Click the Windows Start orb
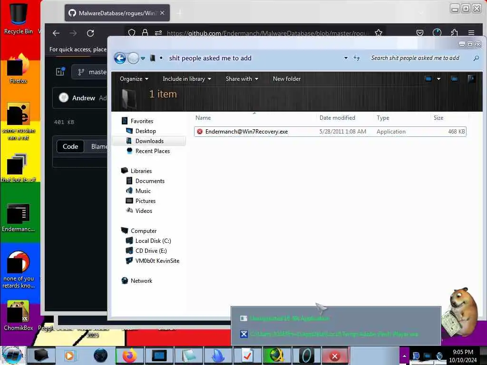487x365 pixels. [12, 355]
